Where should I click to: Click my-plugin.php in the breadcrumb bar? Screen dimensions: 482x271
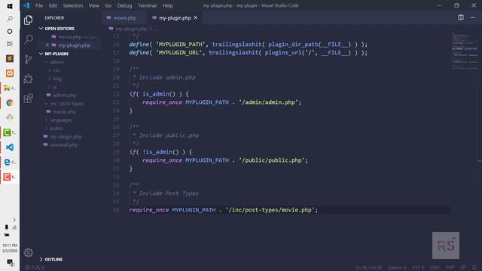click(x=132, y=29)
